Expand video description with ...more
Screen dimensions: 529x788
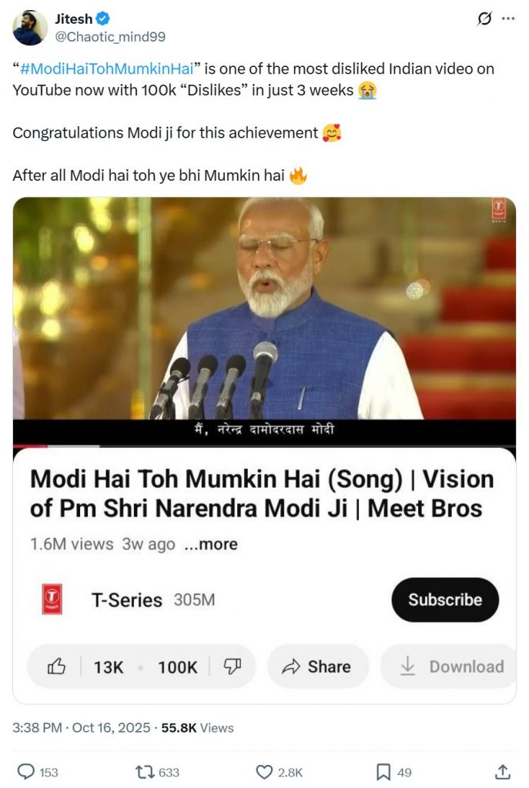tap(210, 544)
